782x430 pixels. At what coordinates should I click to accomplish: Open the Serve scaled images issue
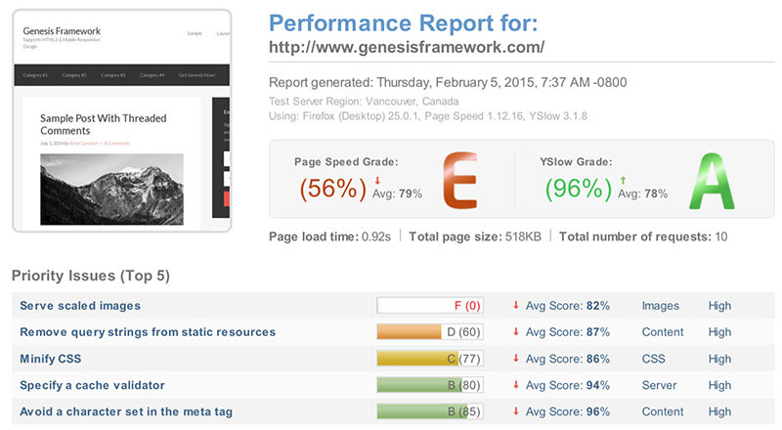80,306
